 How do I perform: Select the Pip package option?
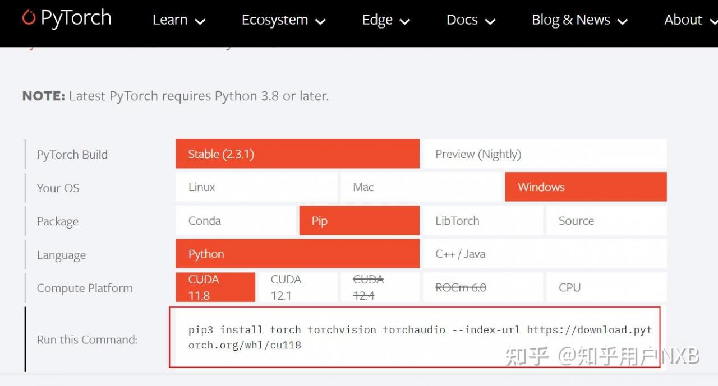pos(359,221)
